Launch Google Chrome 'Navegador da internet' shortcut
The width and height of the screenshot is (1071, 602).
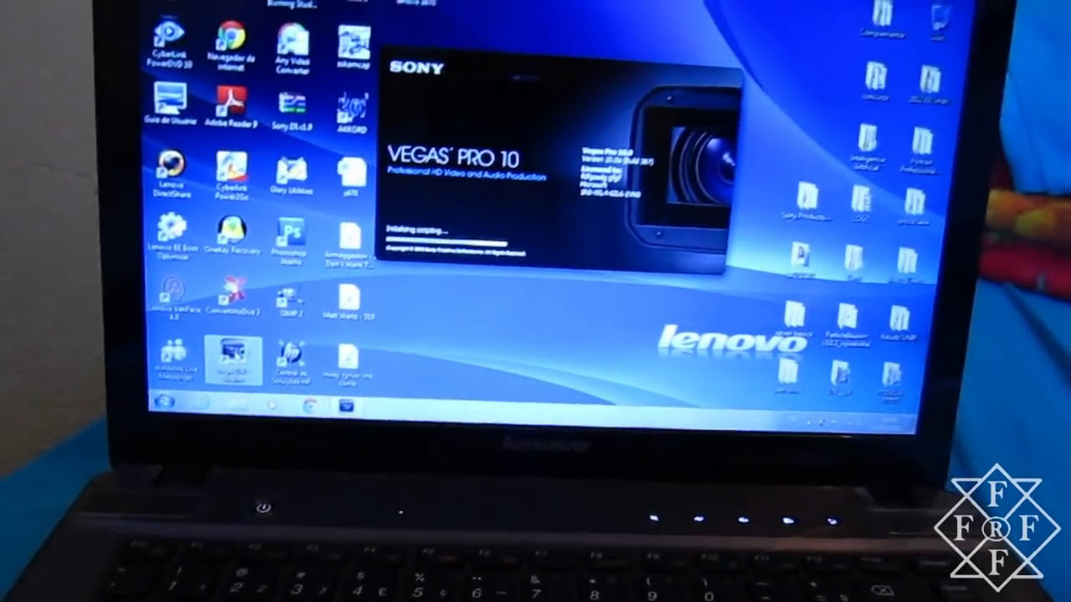tap(231, 45)
